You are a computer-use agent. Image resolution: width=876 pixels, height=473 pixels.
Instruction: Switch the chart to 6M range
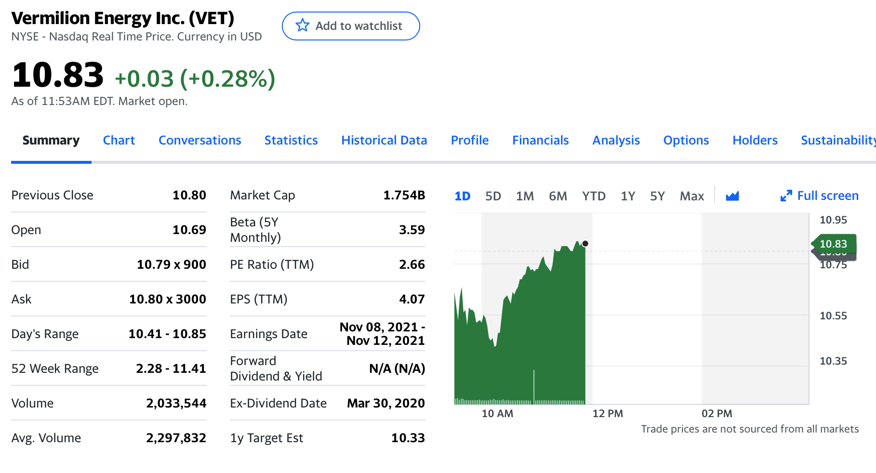558,196
